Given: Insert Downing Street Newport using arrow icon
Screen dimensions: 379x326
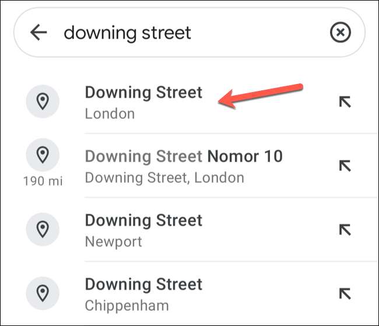Looking at the screenshot, I should click(x=345, y=230).
